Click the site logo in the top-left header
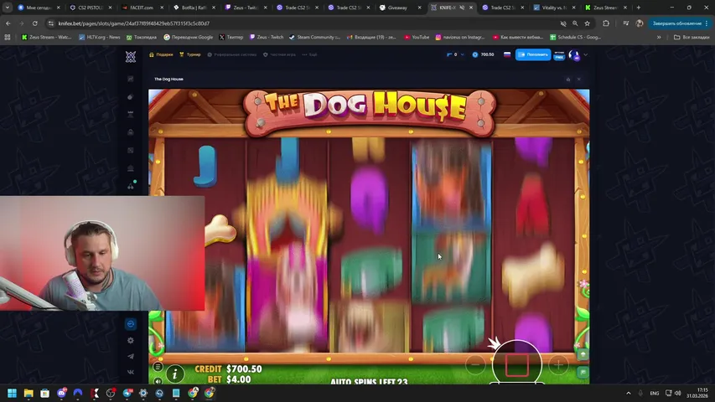This screenshot has height=402, width=715. 131,56
